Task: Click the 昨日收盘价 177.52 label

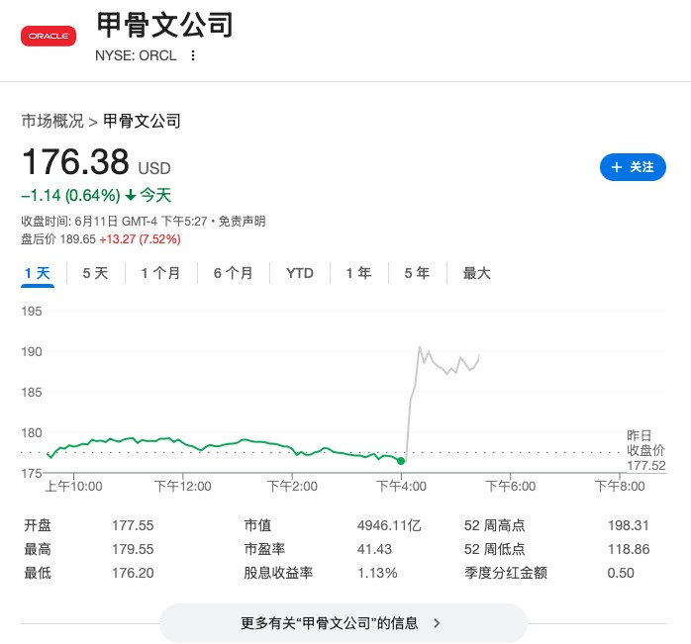Action: click(x=646, y=451)
